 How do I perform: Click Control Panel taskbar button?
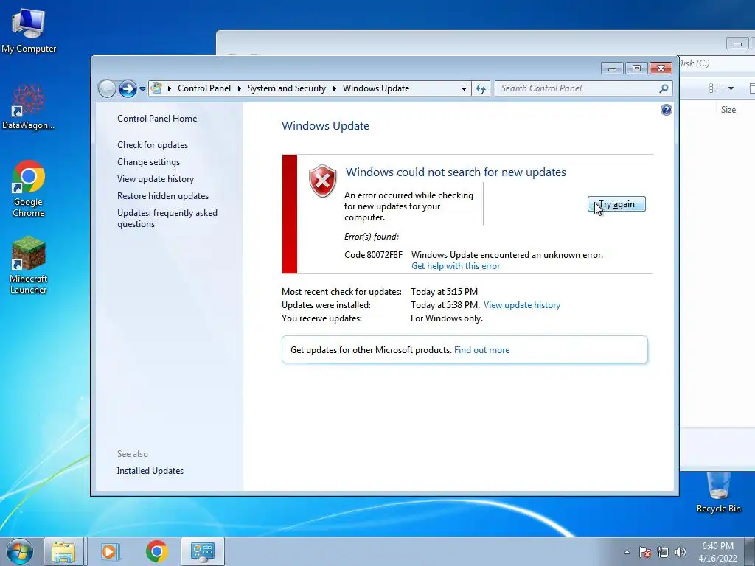coord(202,551)
